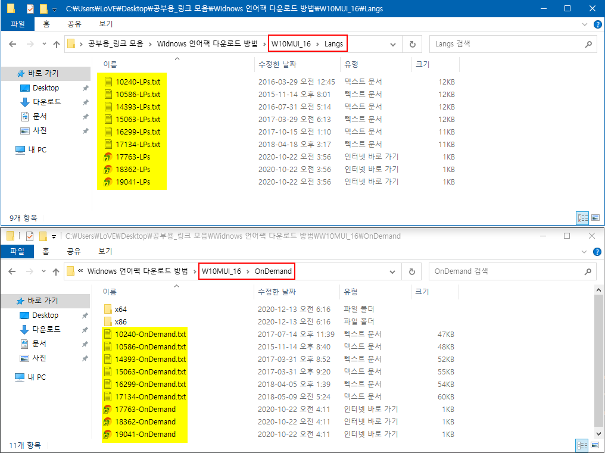Select Desktop in Langs window sidebar
605x453 pixels.
[x=46, y=88]
